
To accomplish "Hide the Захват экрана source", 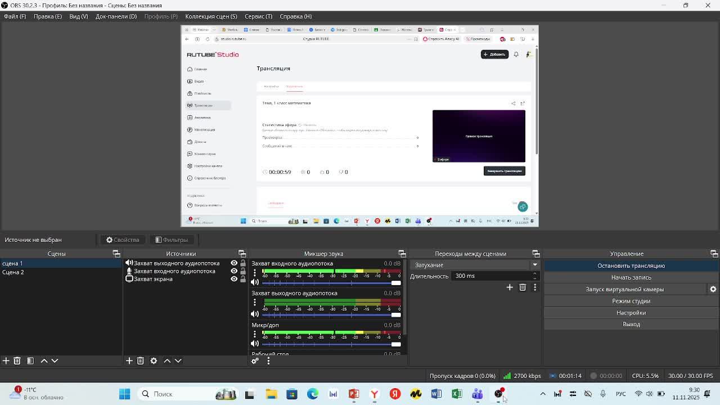I will pyautogui.click(x=234, y=279).
